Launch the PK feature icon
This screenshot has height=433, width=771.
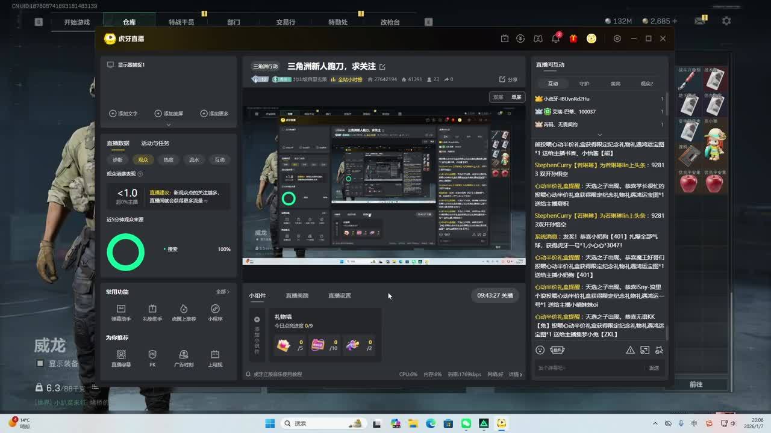(x=152, y=358)
